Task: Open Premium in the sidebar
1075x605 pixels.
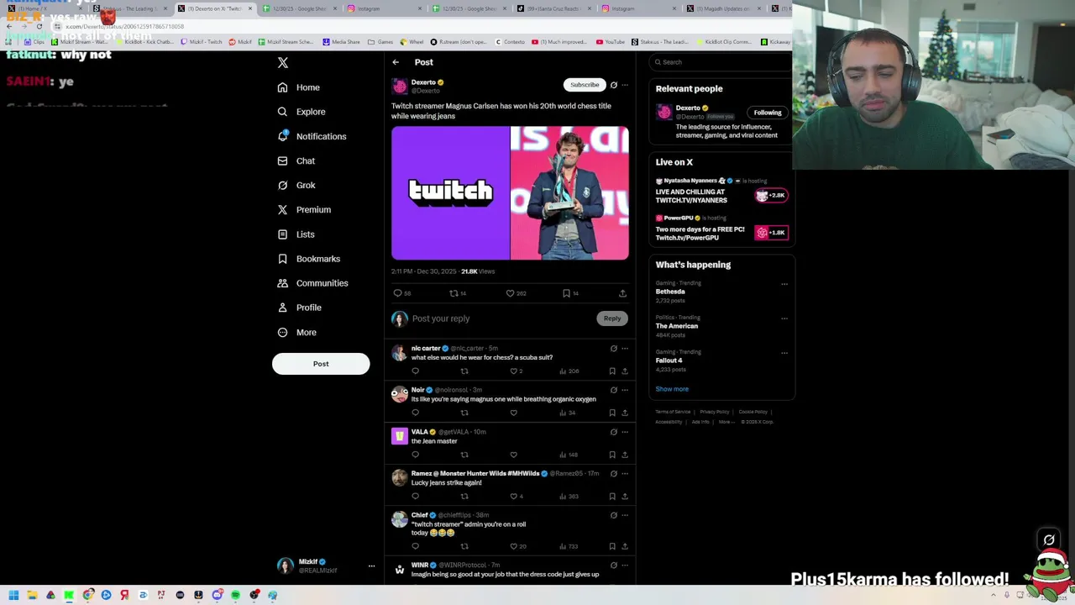Action: 303,209
